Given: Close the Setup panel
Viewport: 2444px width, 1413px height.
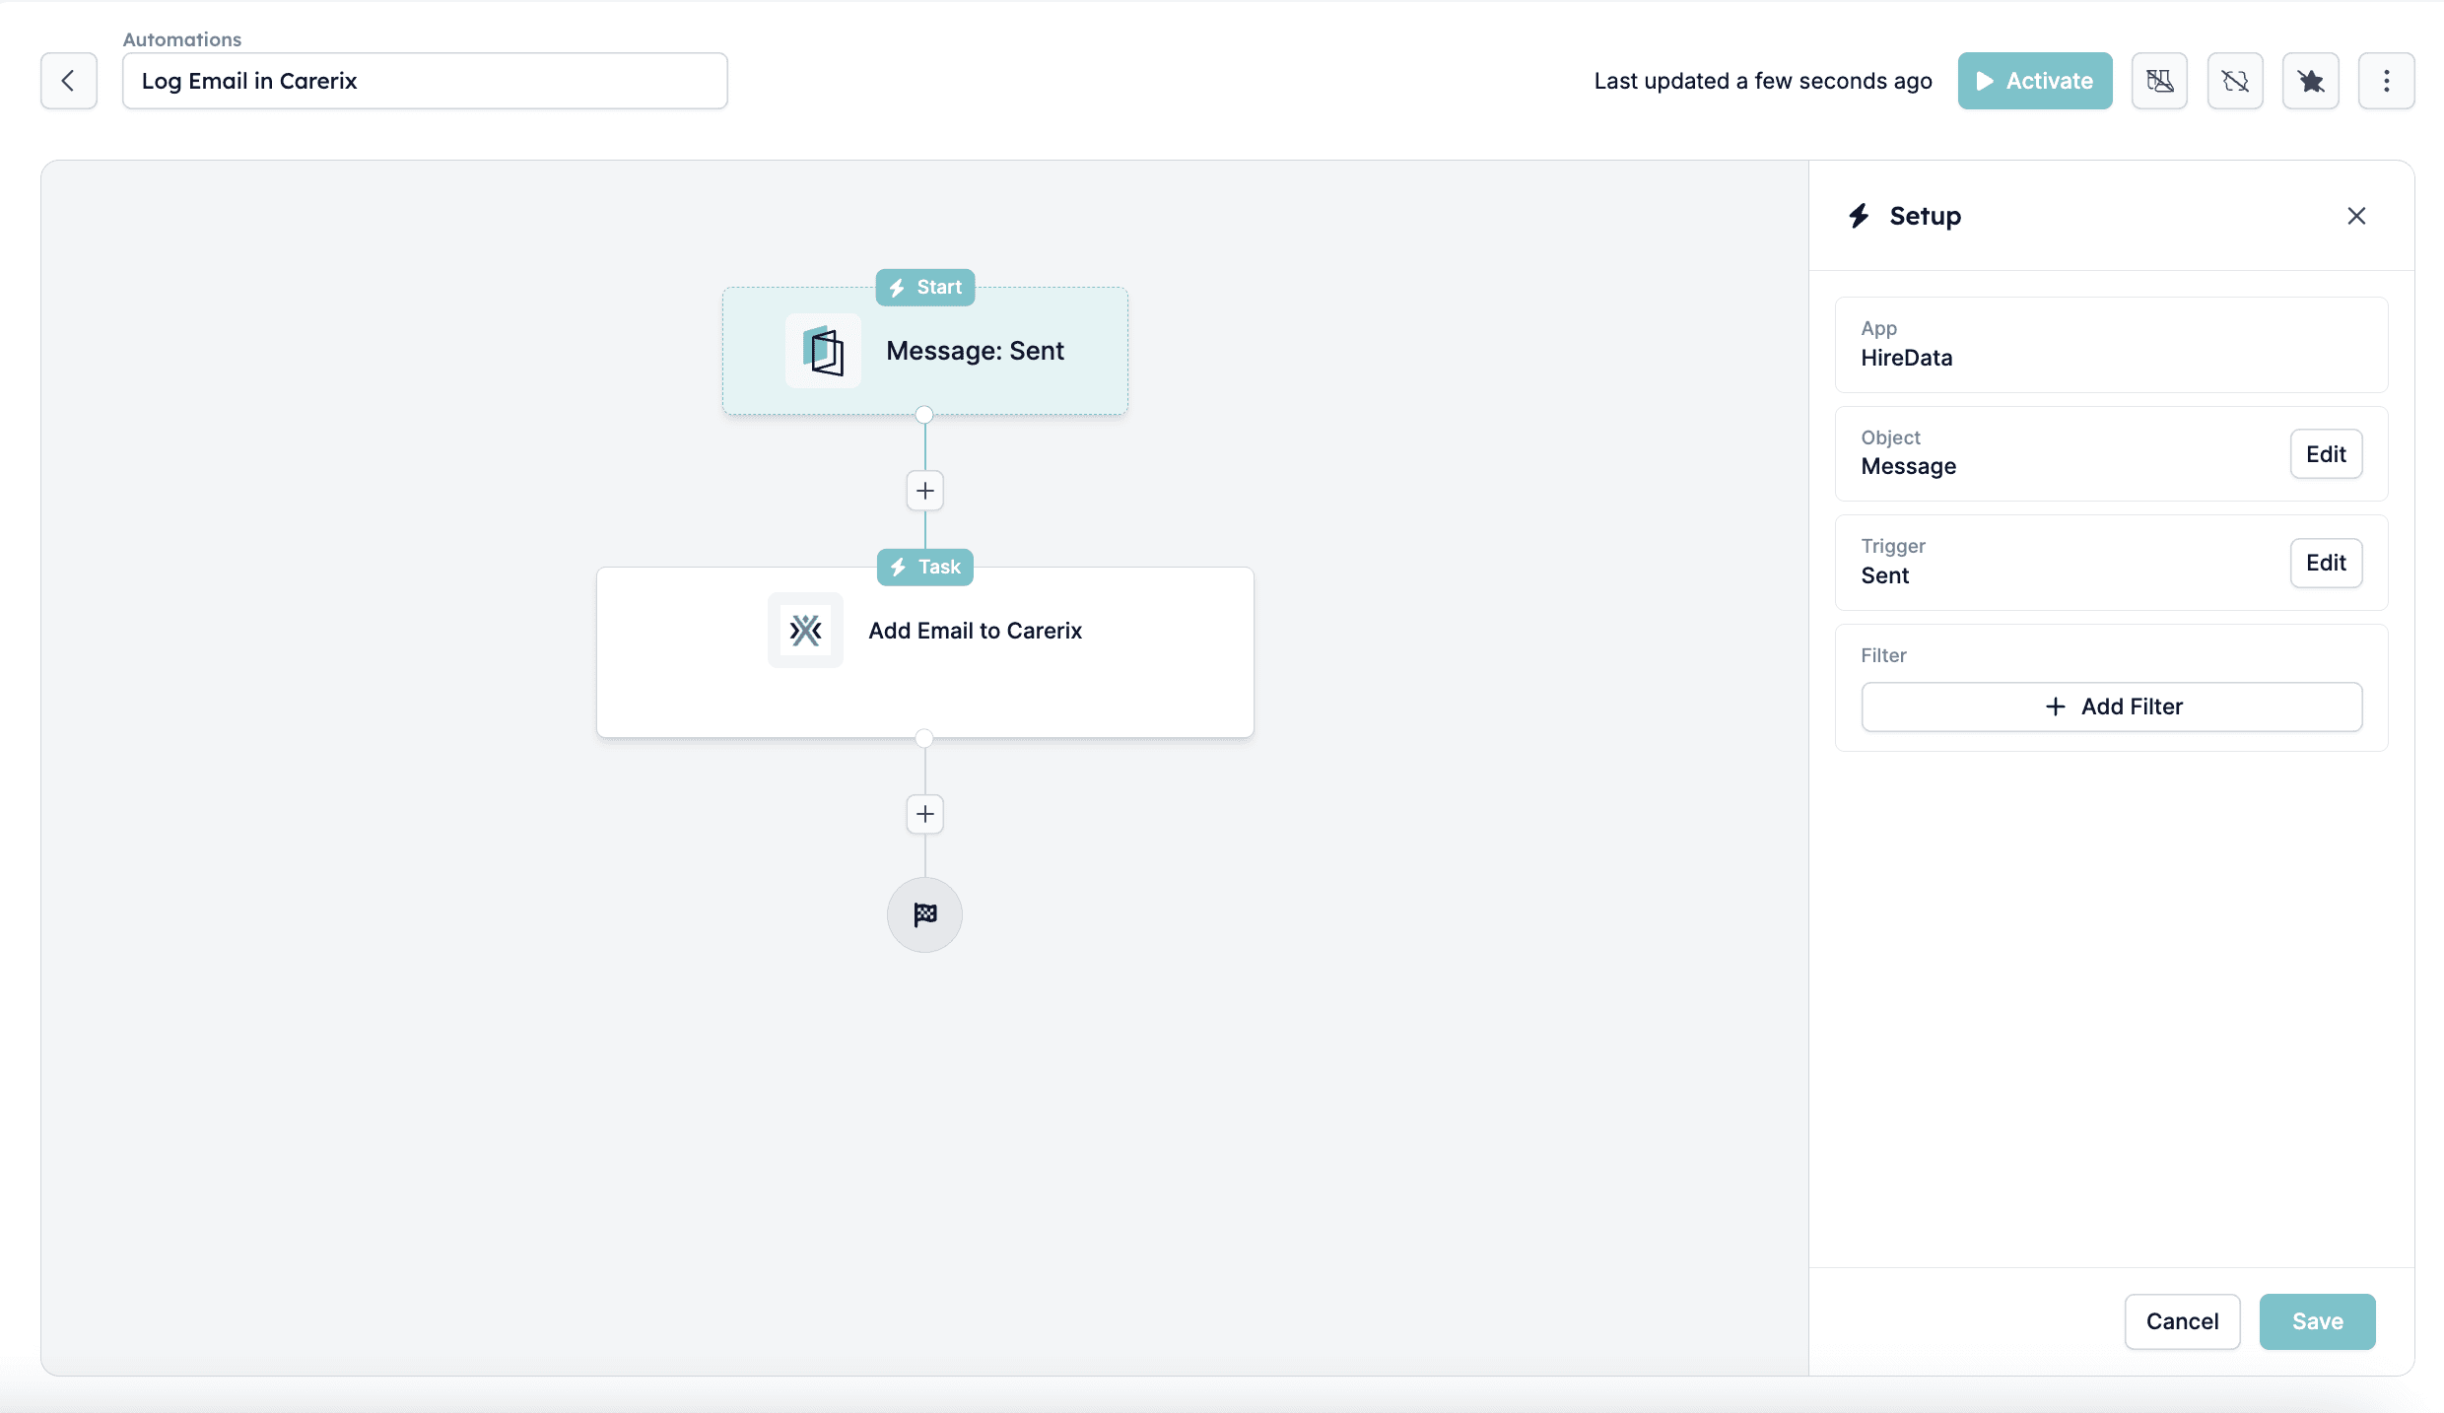Looking at the screenshot, I should coord(2356,216).
